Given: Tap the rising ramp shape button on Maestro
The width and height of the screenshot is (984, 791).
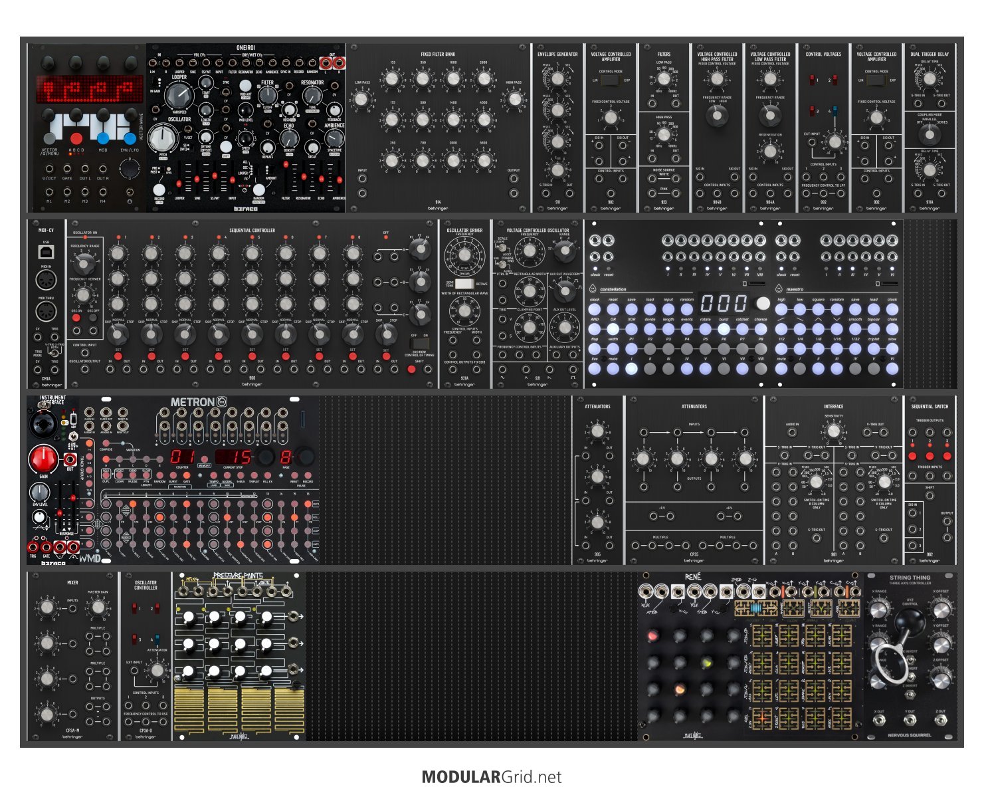Looking at the screenshot, I should pyautogui.click(x=781, y=328).
